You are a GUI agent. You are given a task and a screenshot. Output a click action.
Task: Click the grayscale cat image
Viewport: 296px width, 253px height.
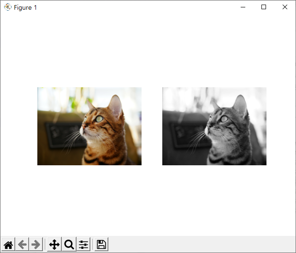[x=214, y=126]
